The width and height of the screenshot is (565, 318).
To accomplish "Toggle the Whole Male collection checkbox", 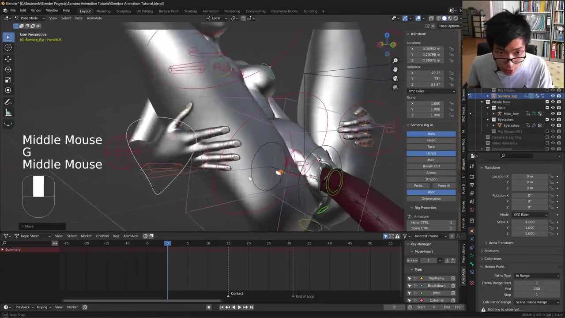I will click(547, 102).
